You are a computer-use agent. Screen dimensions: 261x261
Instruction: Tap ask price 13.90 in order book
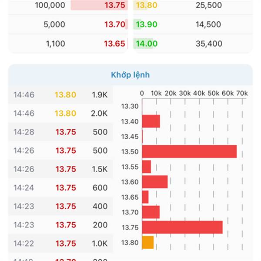(146, 24)
